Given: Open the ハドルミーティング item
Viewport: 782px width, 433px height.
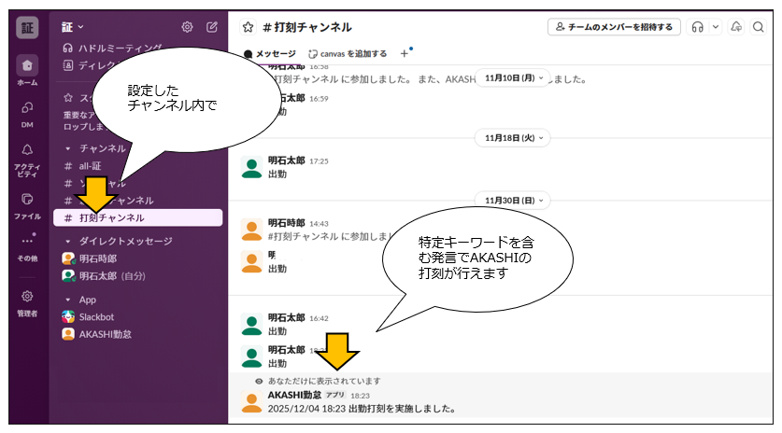Looking at the screenshot, I should tap(112, 48).
